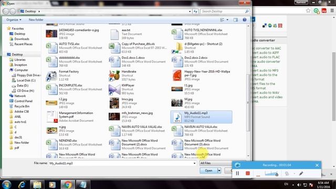Select Doc1.docx 1.docx Word icon

click(x=114, y=62)
